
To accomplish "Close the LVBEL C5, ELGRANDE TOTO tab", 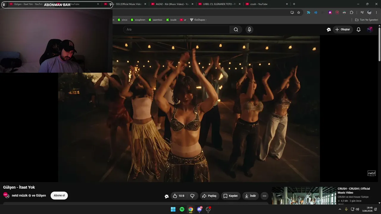I will (240, 4).
